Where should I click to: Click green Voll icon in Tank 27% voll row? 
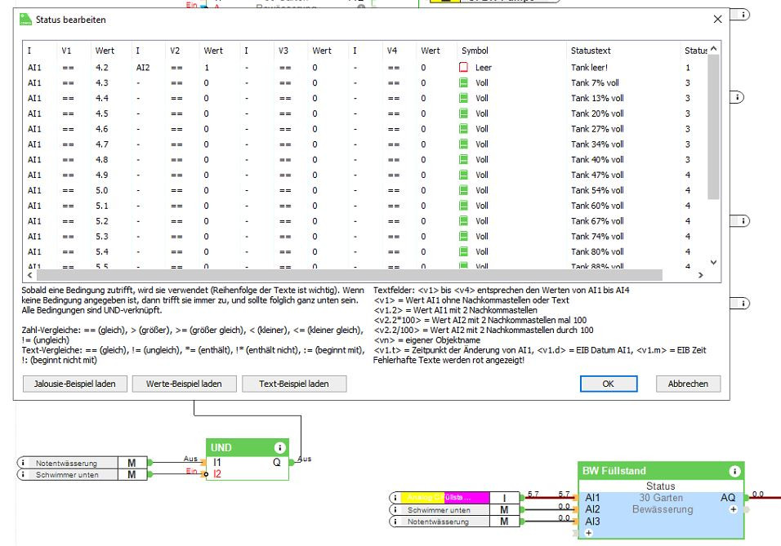(463, 129)
